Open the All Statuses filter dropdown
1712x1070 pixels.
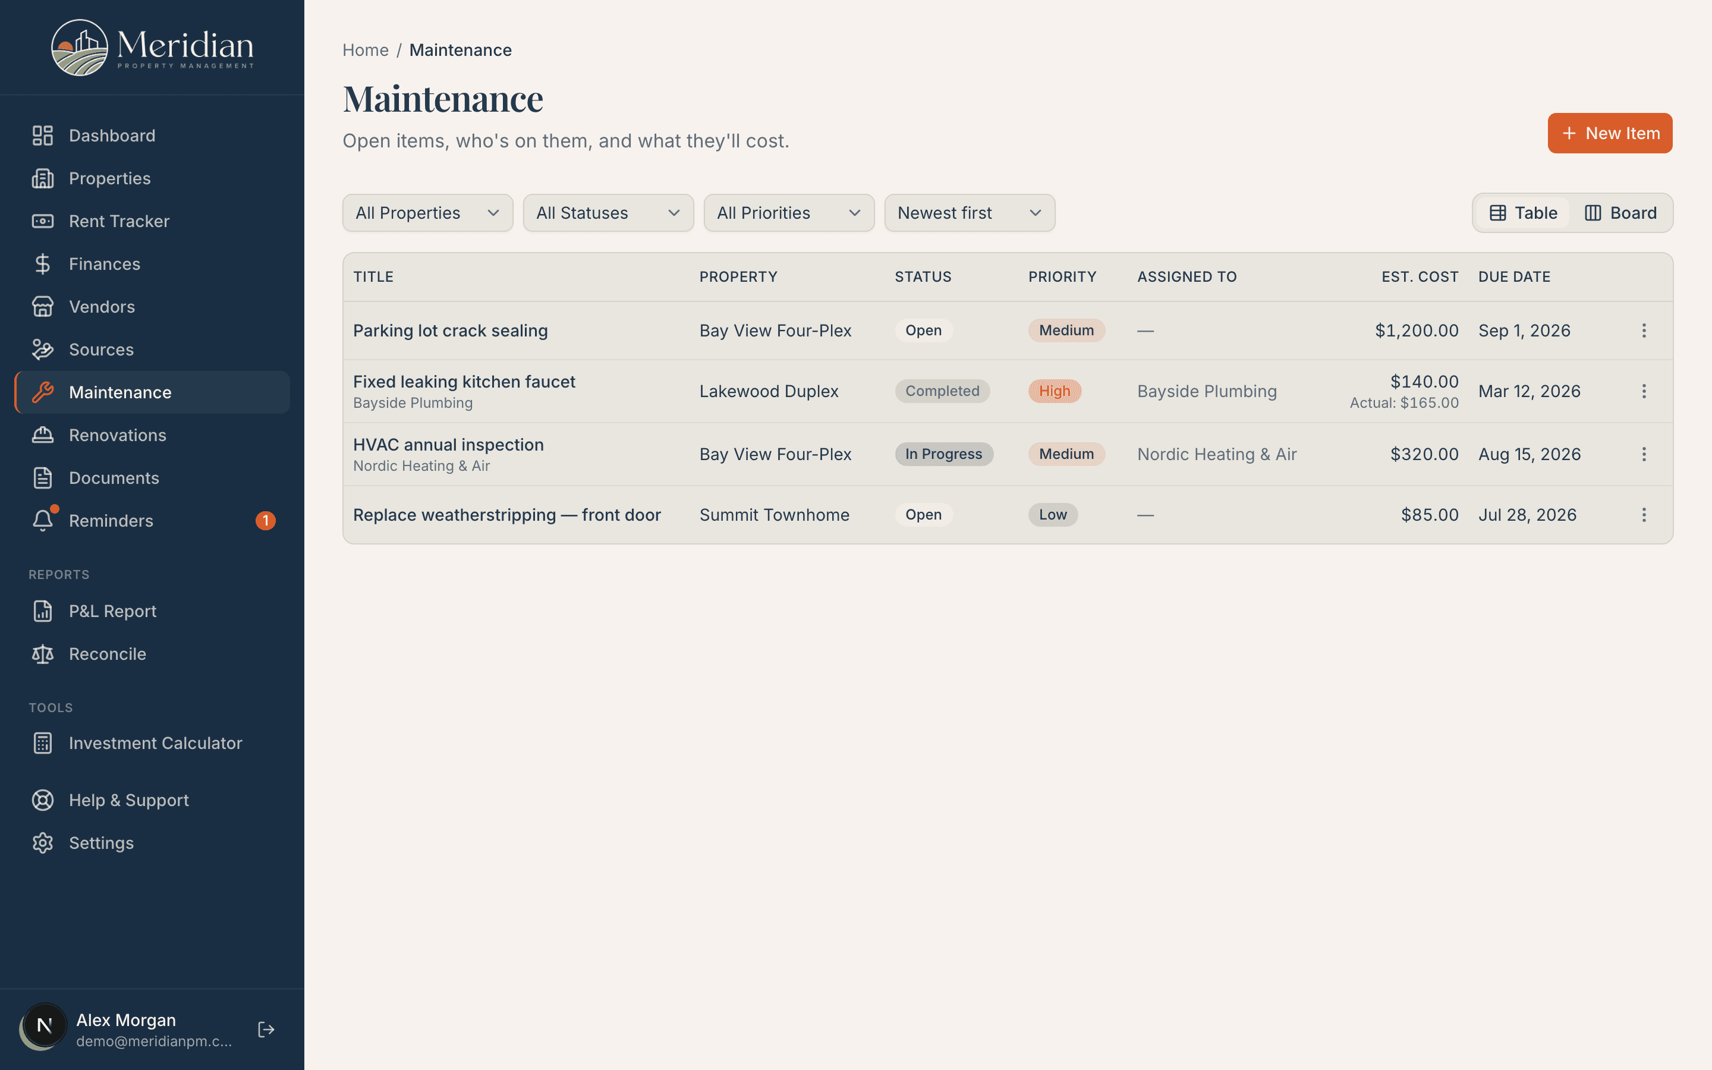click(x=608, y=213)
